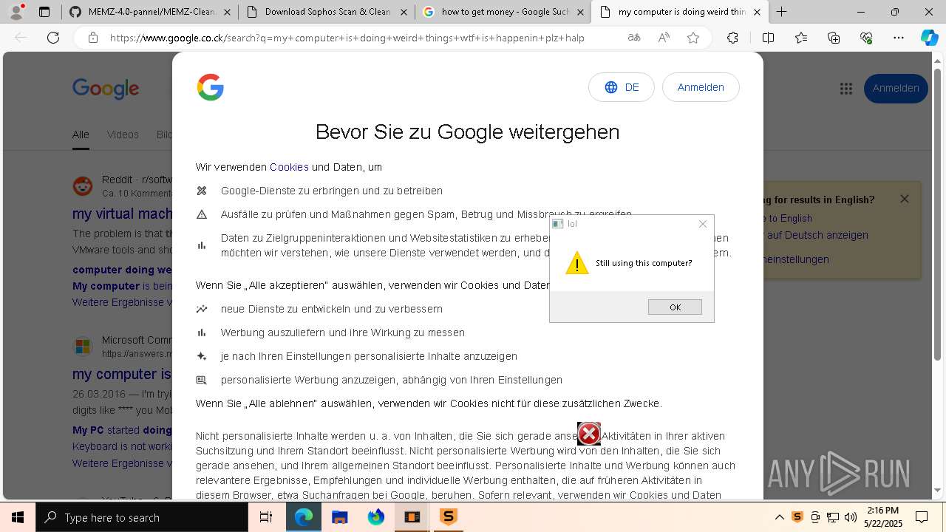Click the Google logo on results page
The image size is (946, 532).
pyautogui.click(x=106, y=89)
